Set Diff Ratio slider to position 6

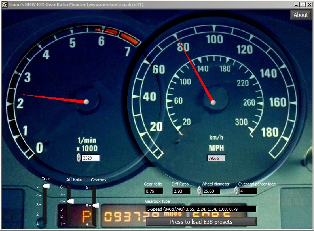69,187
